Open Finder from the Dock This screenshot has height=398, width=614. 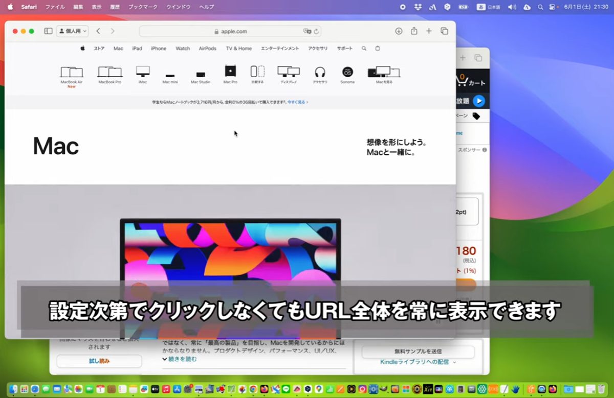coord(12,389)
